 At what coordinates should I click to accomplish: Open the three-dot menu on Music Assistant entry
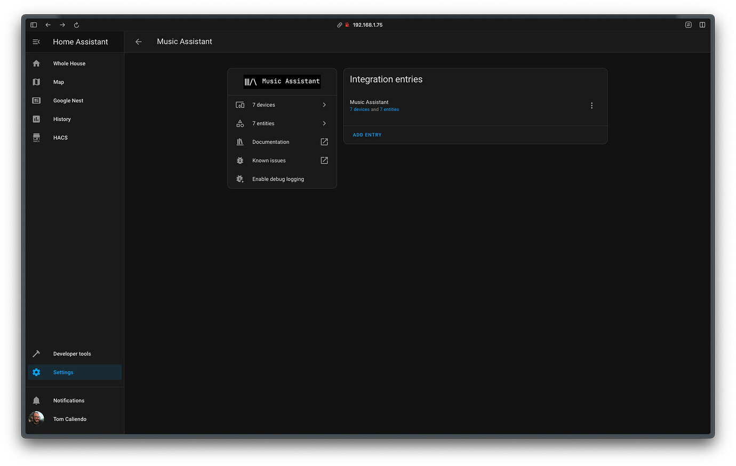tap(591, 106)
